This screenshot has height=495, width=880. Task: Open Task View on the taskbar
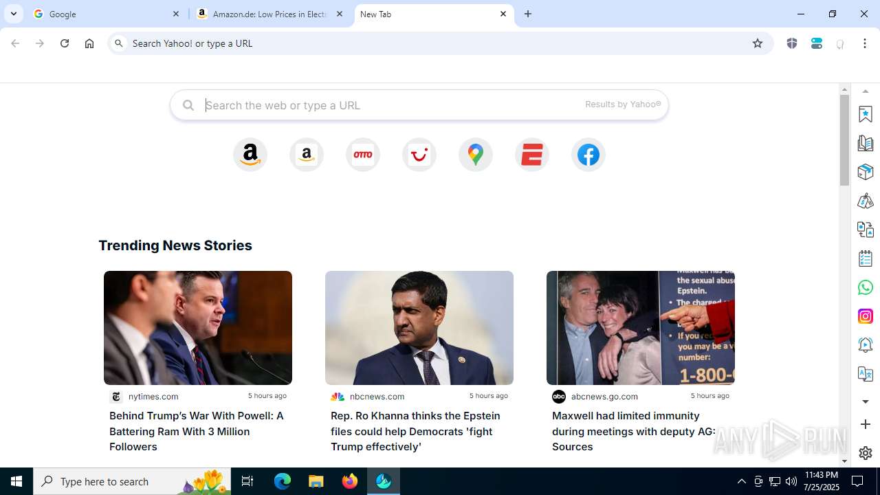coord(247,481)
